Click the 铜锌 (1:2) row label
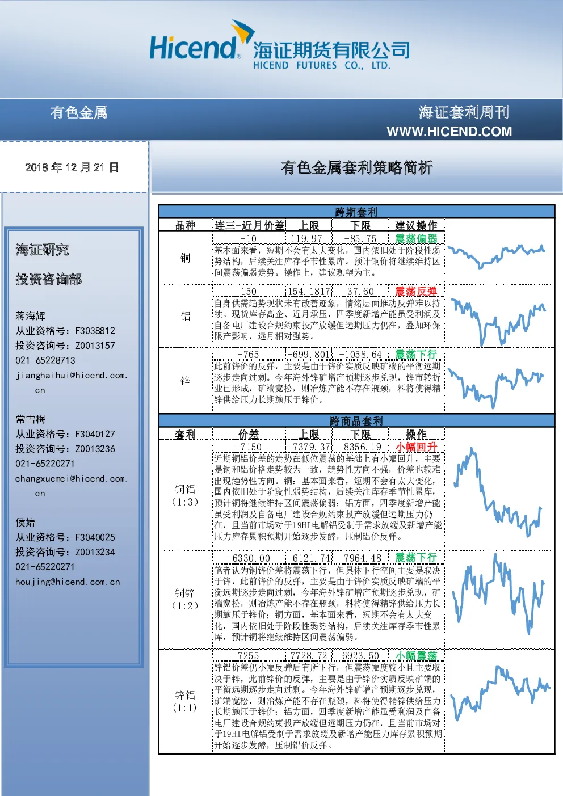The width and height of the screenshot is (563, 796). (x=185, y=599)
